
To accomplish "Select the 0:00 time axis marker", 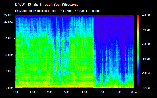I will (x=15, y=92).
